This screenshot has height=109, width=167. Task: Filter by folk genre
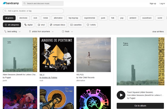(x=113, y=18)
